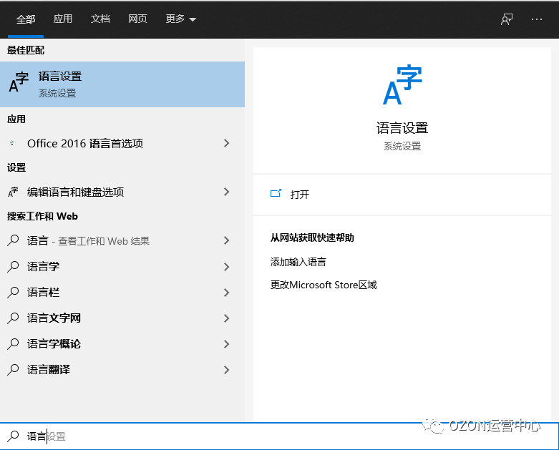Click search icon beside 语言学 suggestion
This screenshot has width=559, height=450.
click(x=13, y=267)
